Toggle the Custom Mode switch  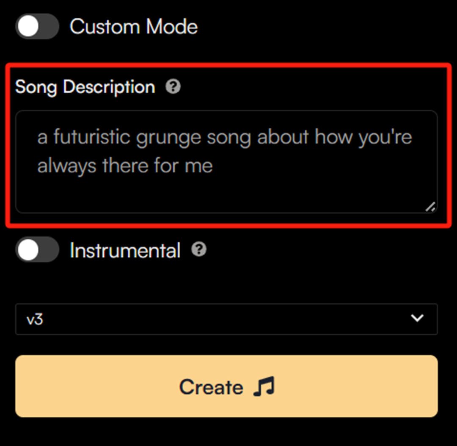pos(37,27)
